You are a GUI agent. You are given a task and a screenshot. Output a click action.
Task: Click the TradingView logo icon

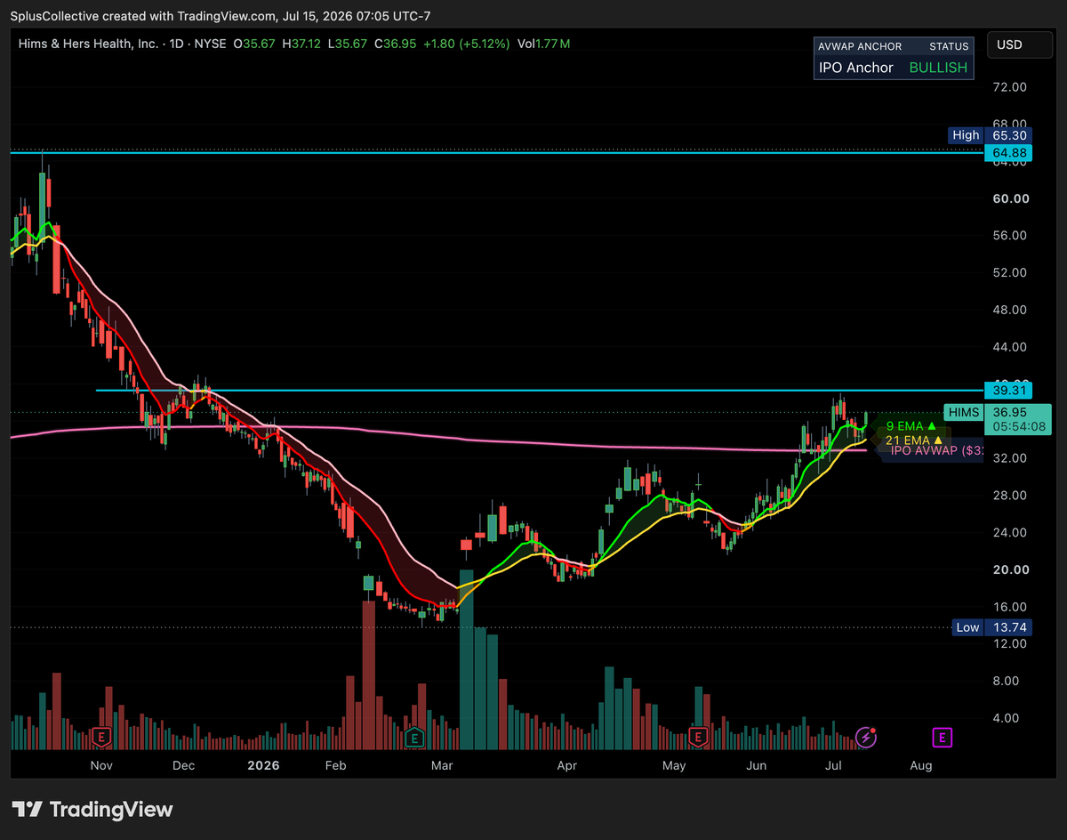[x=28, y=809]
